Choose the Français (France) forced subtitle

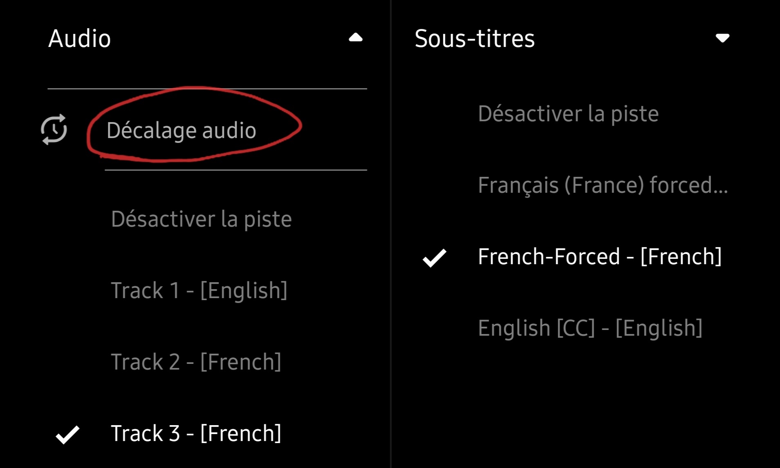(x=603, y=185)
